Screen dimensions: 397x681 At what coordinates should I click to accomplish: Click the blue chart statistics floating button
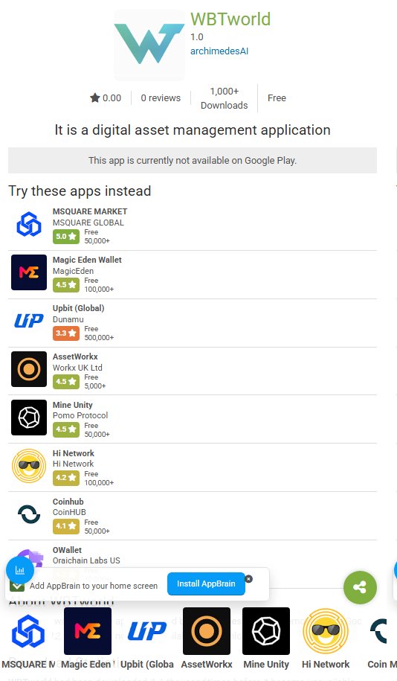click(20, 570)
